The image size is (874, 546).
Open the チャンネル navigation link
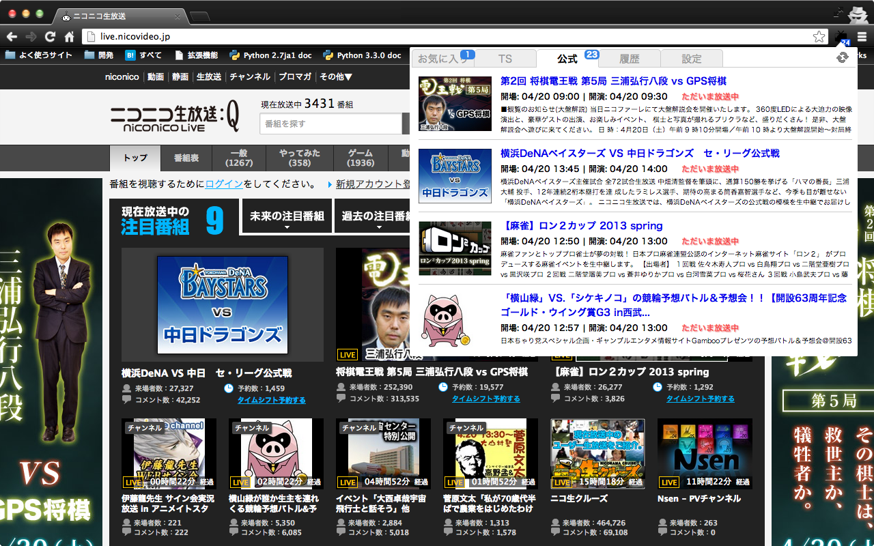[x=250, y=77]
